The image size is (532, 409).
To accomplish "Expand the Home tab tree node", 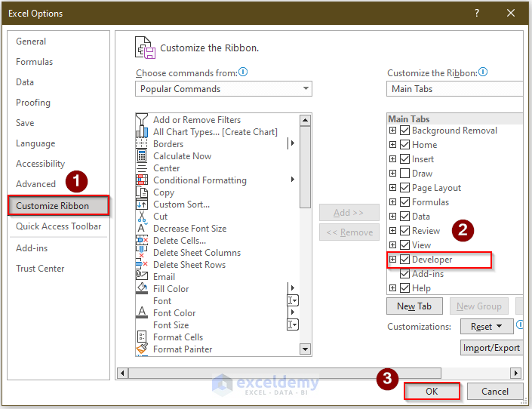I will pos(392,145).
